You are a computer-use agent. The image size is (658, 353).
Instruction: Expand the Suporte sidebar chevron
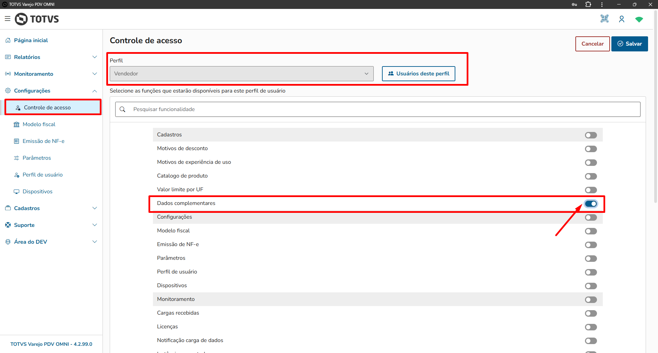[x=95, y=225]
